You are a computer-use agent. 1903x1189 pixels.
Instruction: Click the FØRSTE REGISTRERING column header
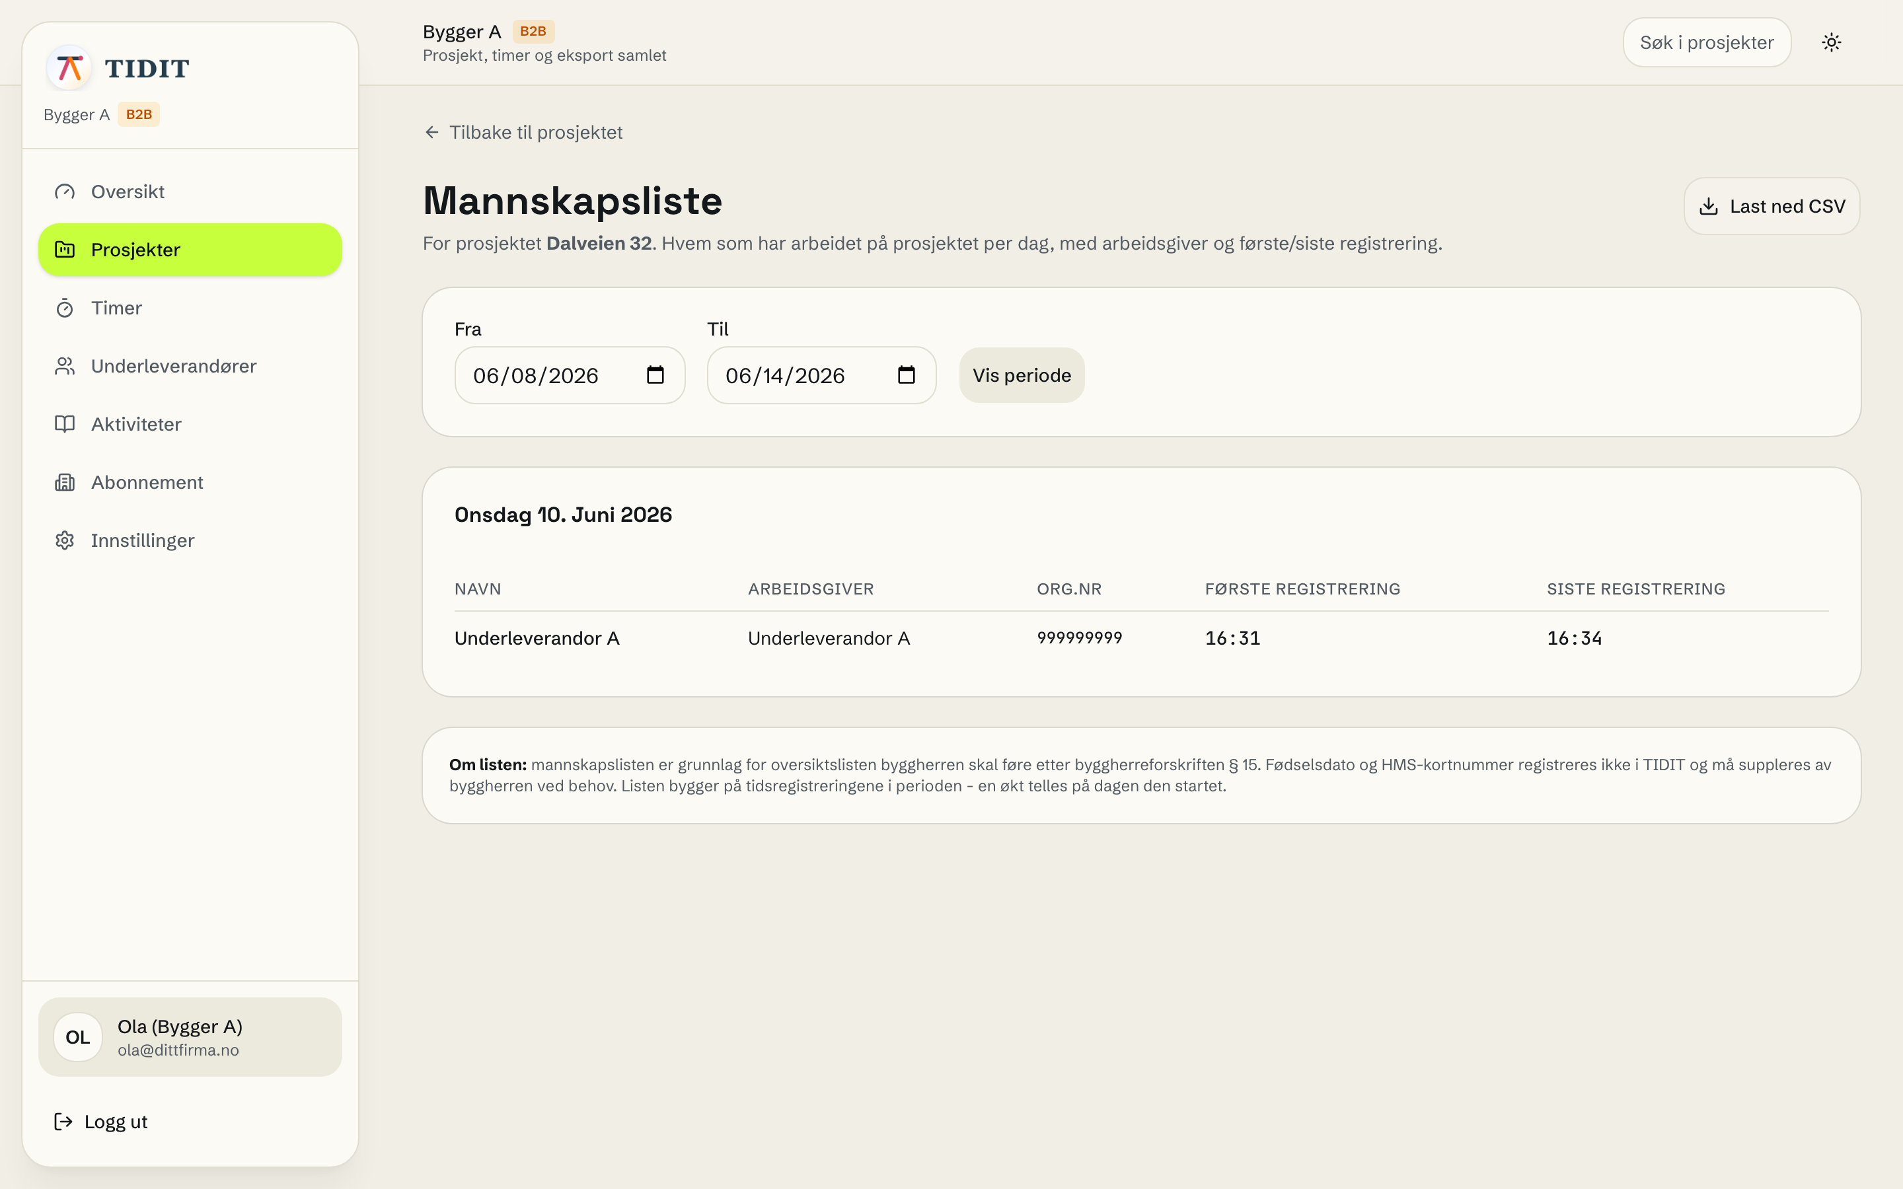pyautogui.click(x=1302, y=589)
